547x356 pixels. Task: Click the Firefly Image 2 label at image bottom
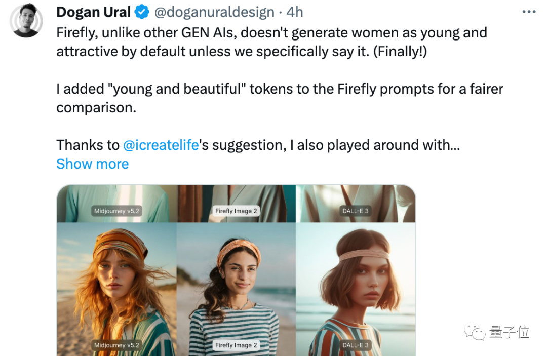(236, 345)
